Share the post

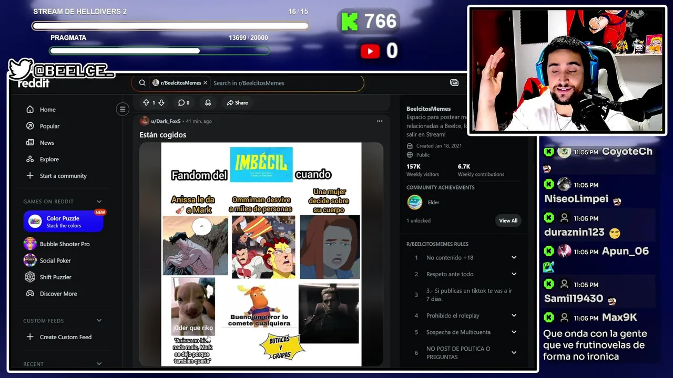click(x=237, y=103)
